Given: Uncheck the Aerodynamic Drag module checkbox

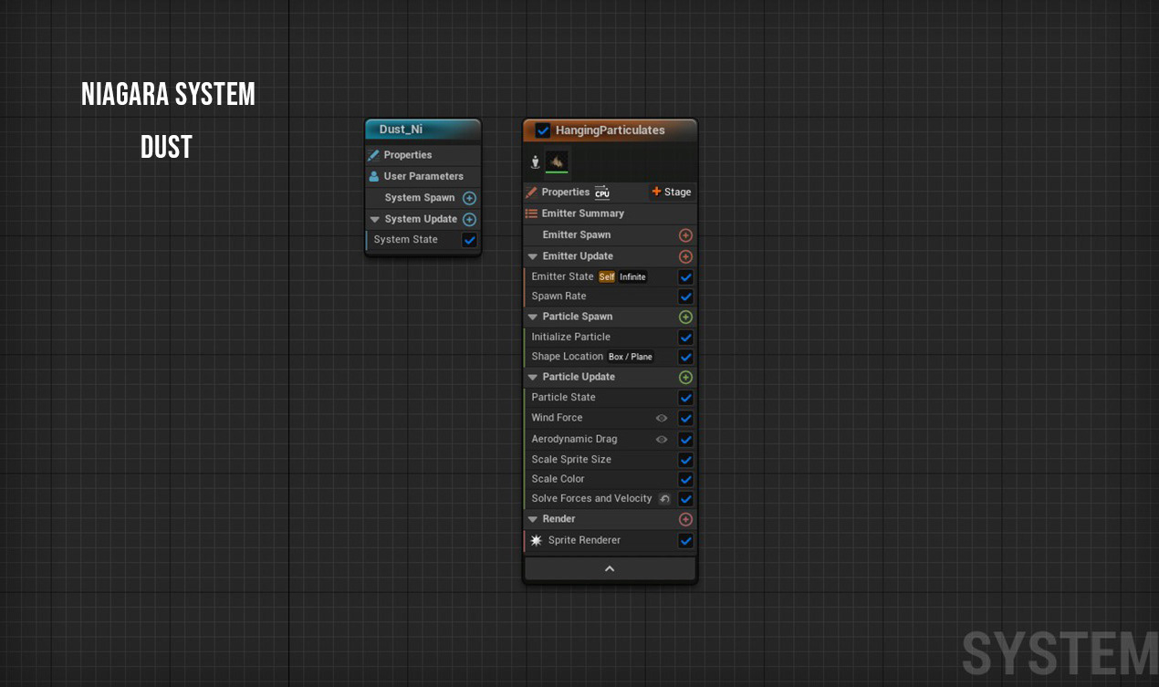Looking at the screenshot, I should pos(685,439).
